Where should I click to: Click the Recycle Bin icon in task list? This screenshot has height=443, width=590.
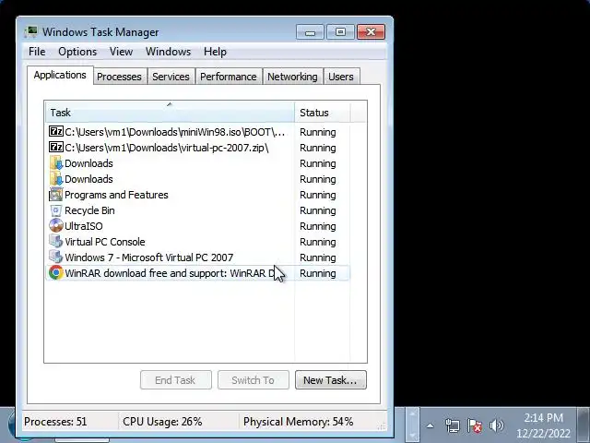click(x=56, y=210)
